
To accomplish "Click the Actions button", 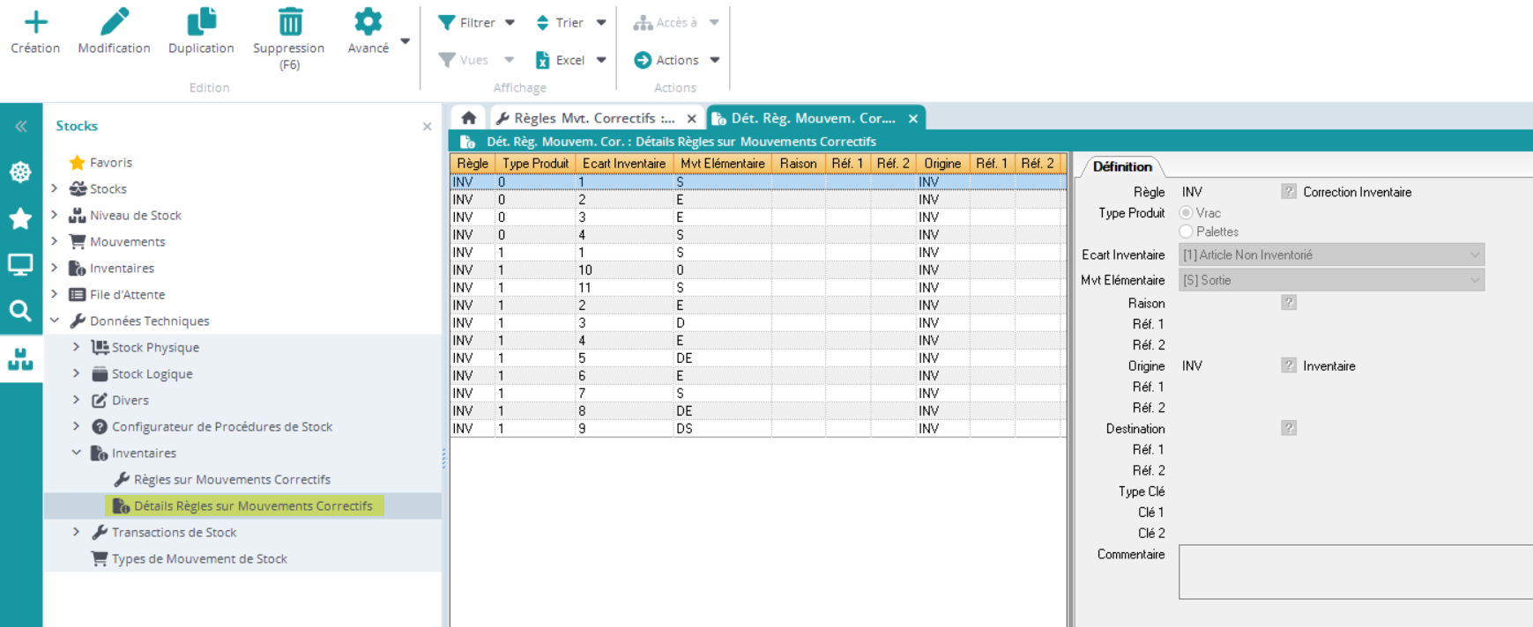I will [x=676, y=60].
